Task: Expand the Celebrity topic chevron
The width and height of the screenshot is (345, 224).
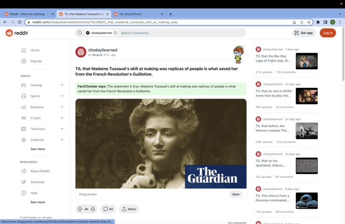Action: click(62, 140)
